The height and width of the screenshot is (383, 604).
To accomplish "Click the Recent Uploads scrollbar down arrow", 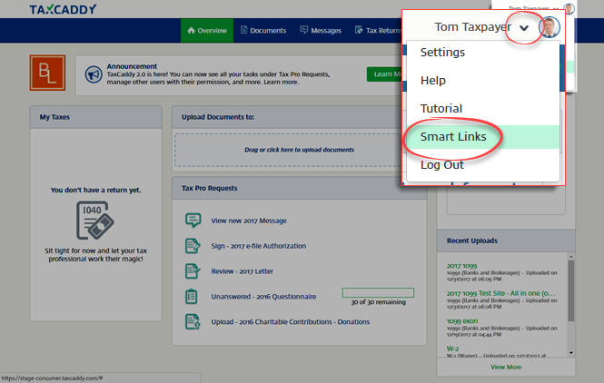I will pyautogui.click(x=571, y=352).
